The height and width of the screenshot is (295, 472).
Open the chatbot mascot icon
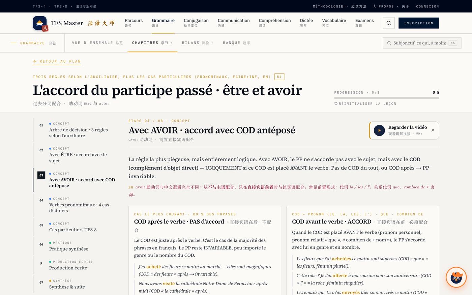456,277
